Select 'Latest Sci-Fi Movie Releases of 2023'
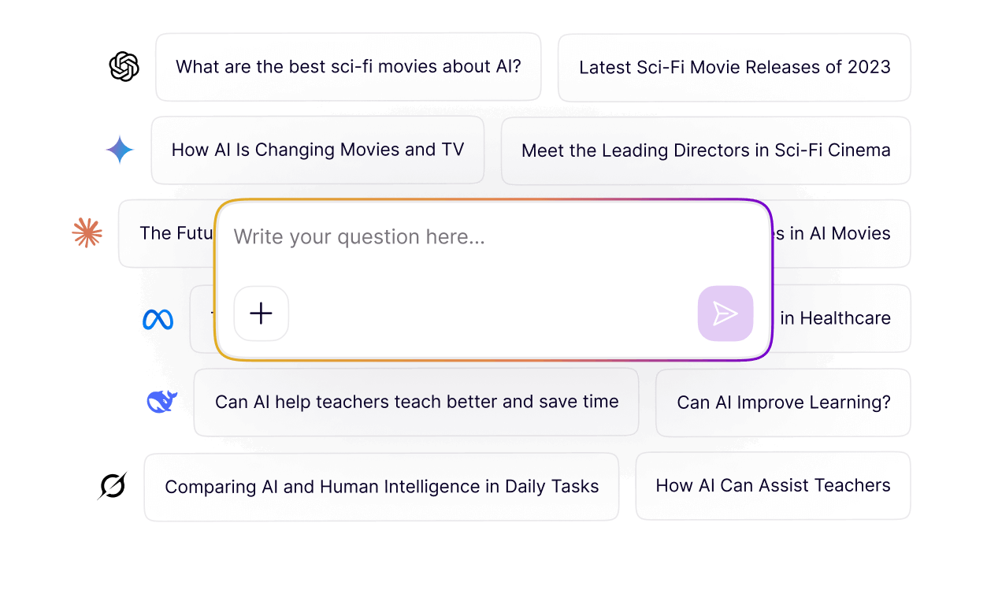The image size is (987, 590). [x=734, y=67]
